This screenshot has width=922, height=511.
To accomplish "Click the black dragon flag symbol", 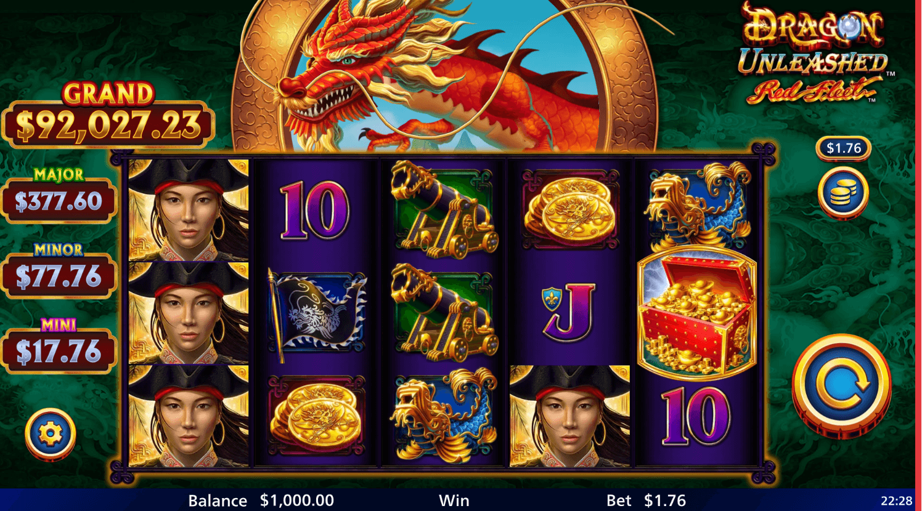I will coord(317,314).
